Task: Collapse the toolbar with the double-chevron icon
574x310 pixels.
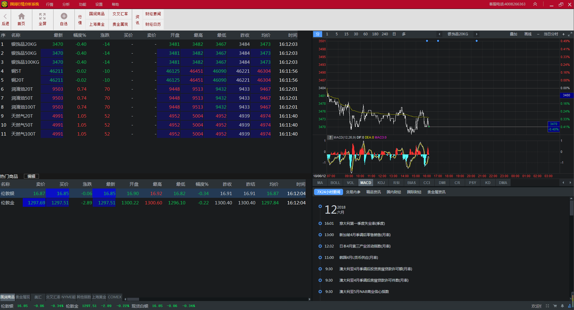Action: pos(535,4)
